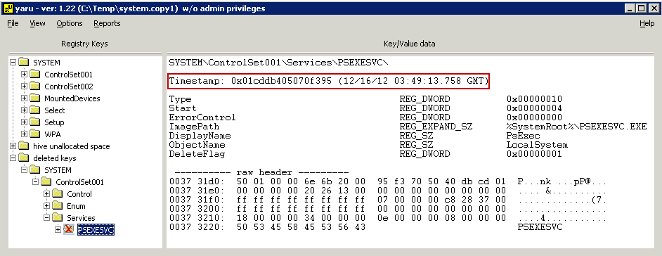
Task: Click the WPA folder icon
Action: pos(34,134)
